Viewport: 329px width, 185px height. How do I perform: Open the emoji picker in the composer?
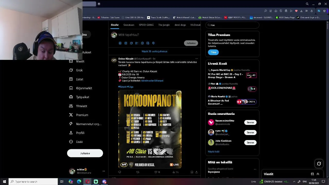[x=142, y=43]
